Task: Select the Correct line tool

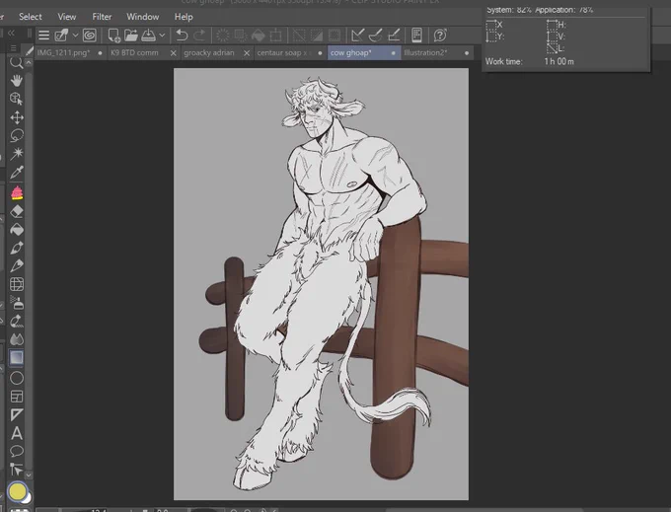Action: 16,470
